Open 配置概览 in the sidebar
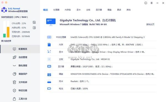The image size is (166, 102). click(20, 49)
